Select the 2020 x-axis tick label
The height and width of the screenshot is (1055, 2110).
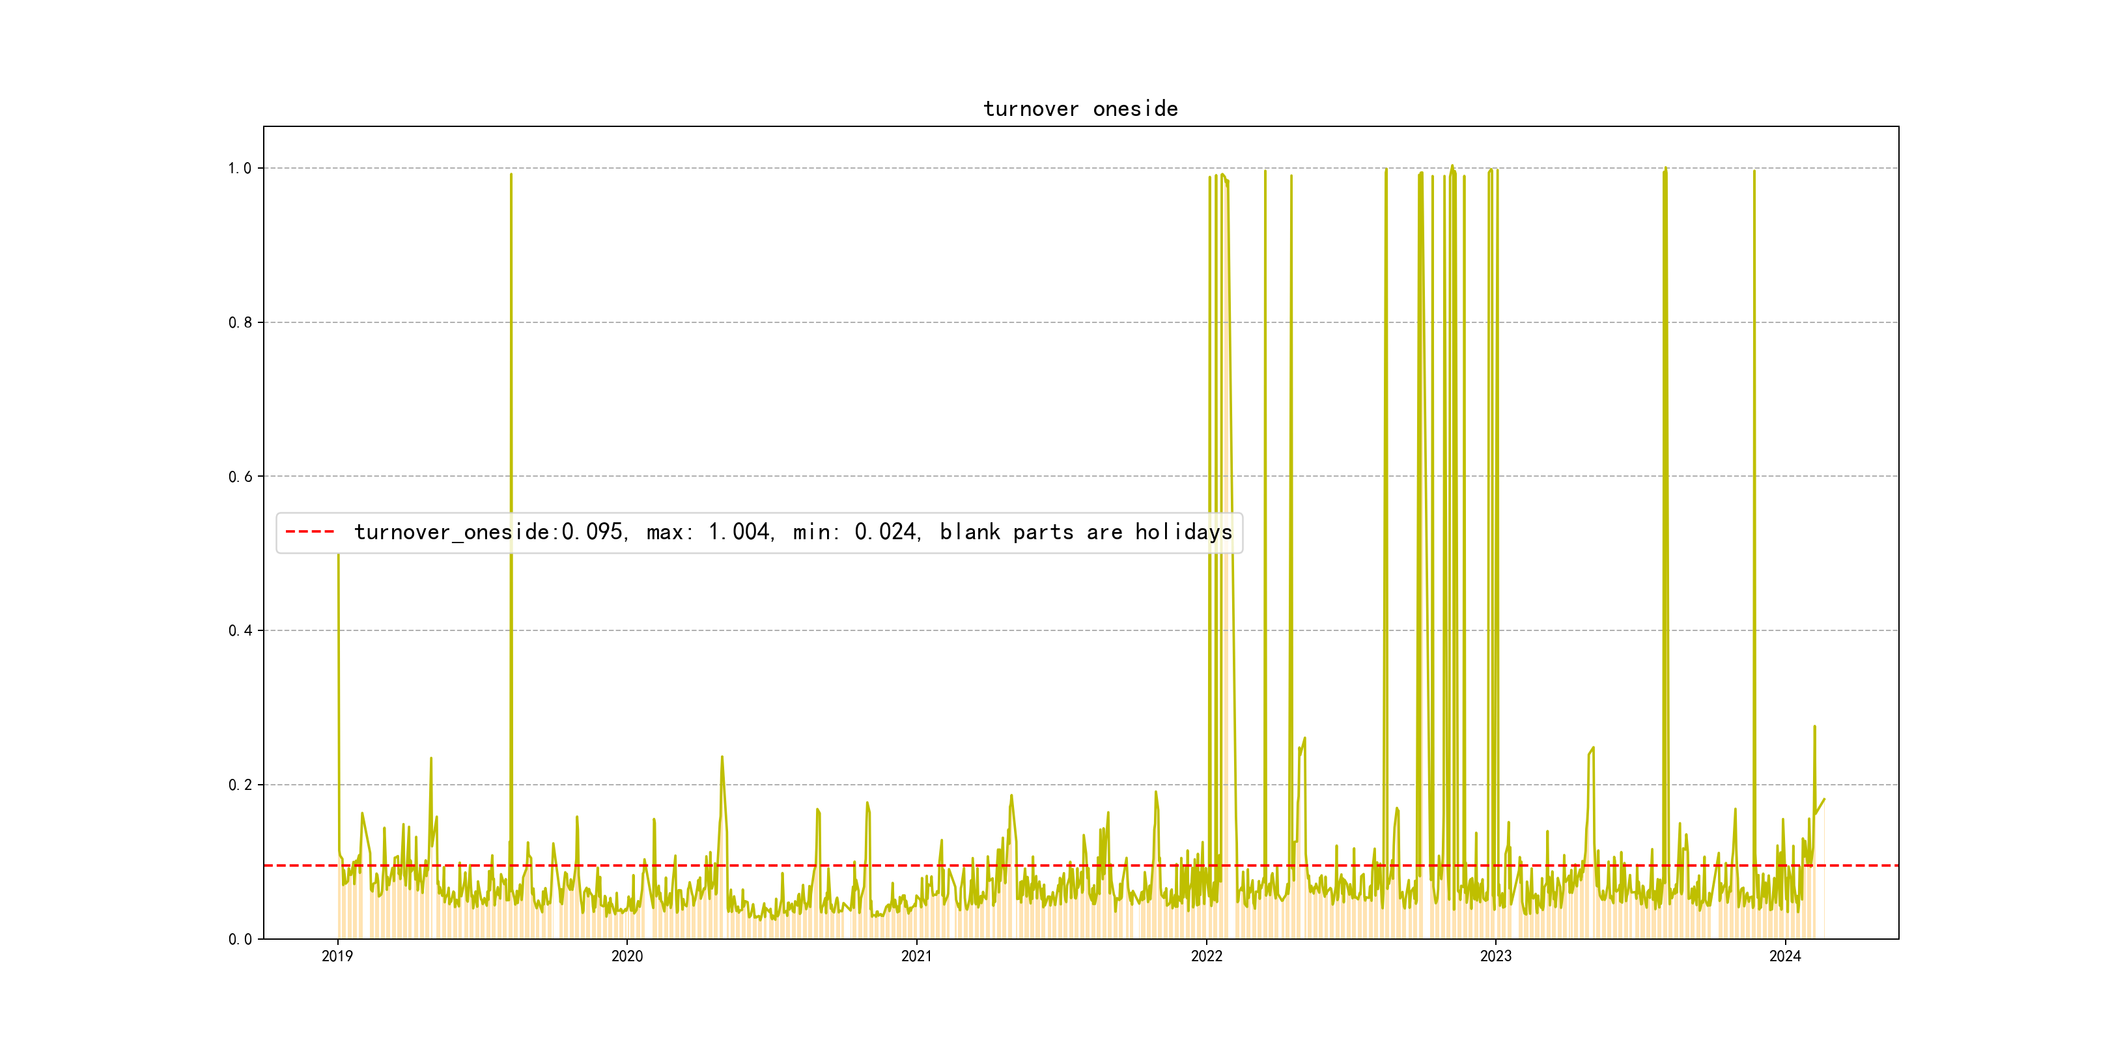click(626, 956)
